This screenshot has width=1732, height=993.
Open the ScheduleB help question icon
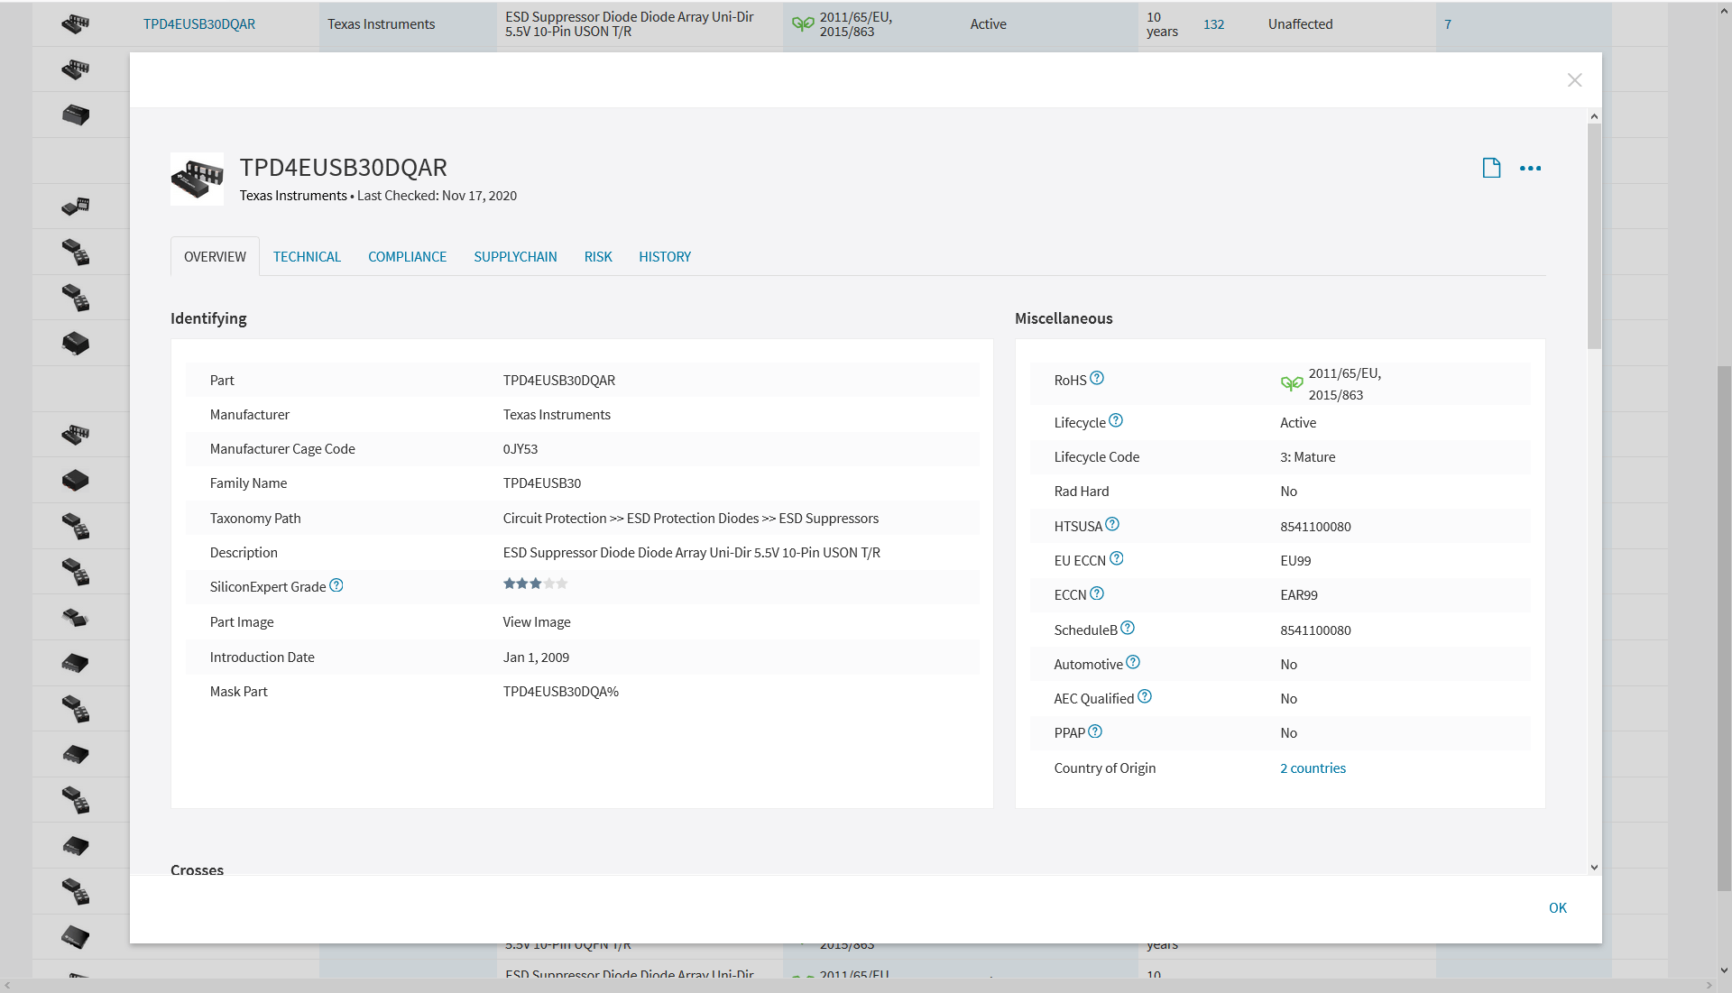[x=1129, y=628]
